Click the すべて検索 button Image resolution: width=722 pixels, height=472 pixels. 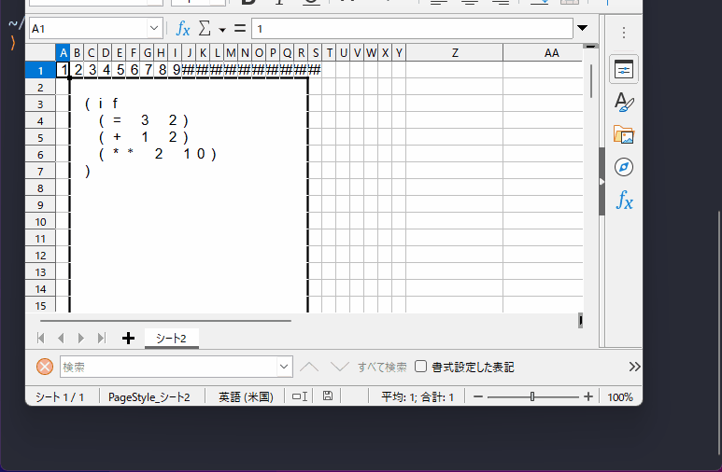pyautogui.click(x=382, y=368)
